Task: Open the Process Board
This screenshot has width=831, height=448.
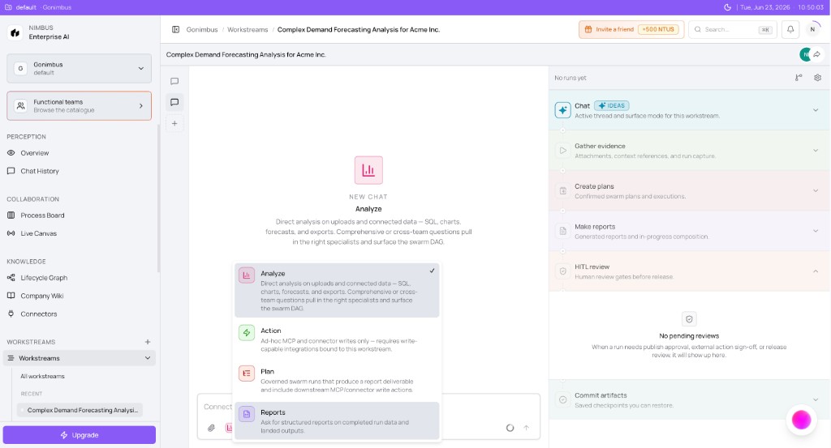Action: coord(42,215)
